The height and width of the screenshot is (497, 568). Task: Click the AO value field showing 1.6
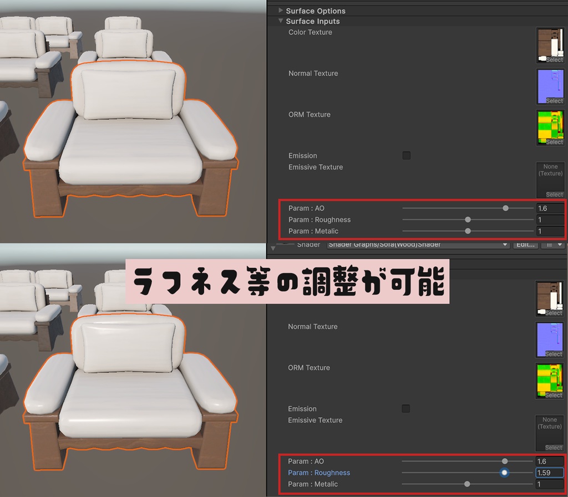coord(550,208)
